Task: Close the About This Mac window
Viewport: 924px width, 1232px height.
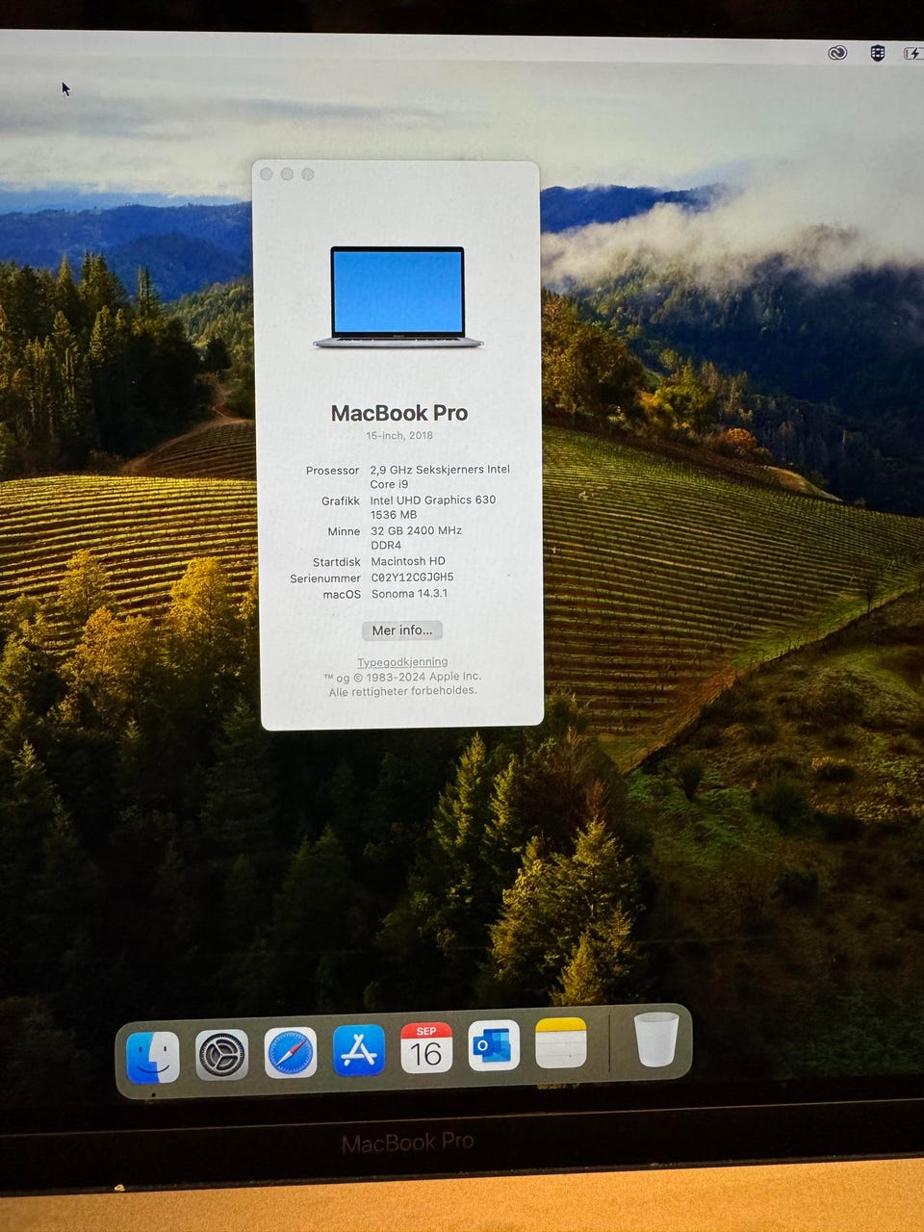Action: [267, 174]
